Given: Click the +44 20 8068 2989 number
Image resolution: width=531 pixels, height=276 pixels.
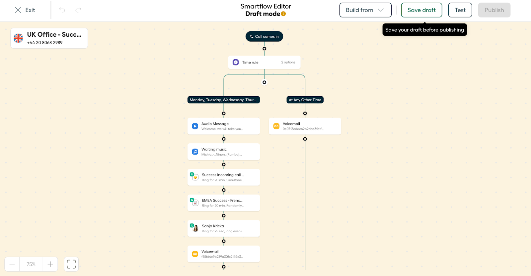Looking at the screenshot, I should (x=45, y=43).
